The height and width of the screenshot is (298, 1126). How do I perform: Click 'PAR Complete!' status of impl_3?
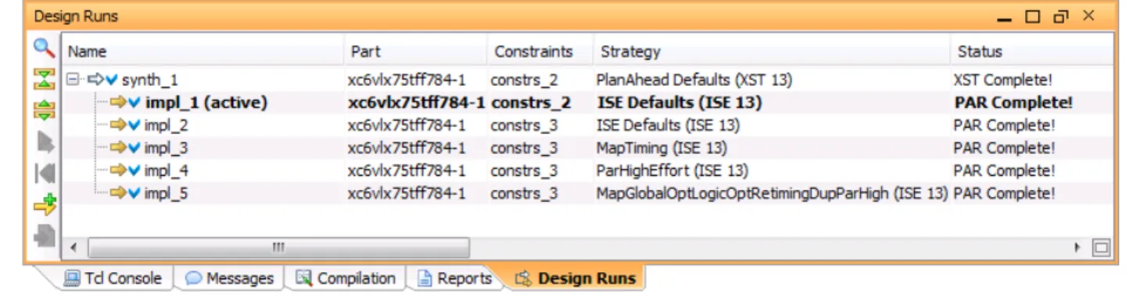click(1004, 148)
